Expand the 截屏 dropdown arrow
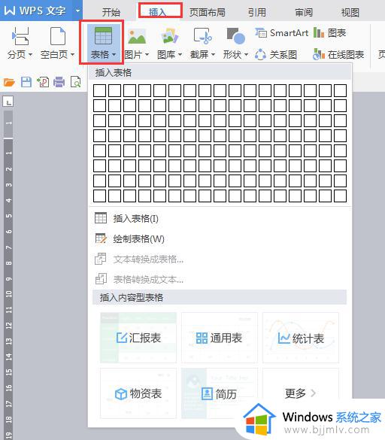Viewport: 385px width, 440px height. point(213,54)
